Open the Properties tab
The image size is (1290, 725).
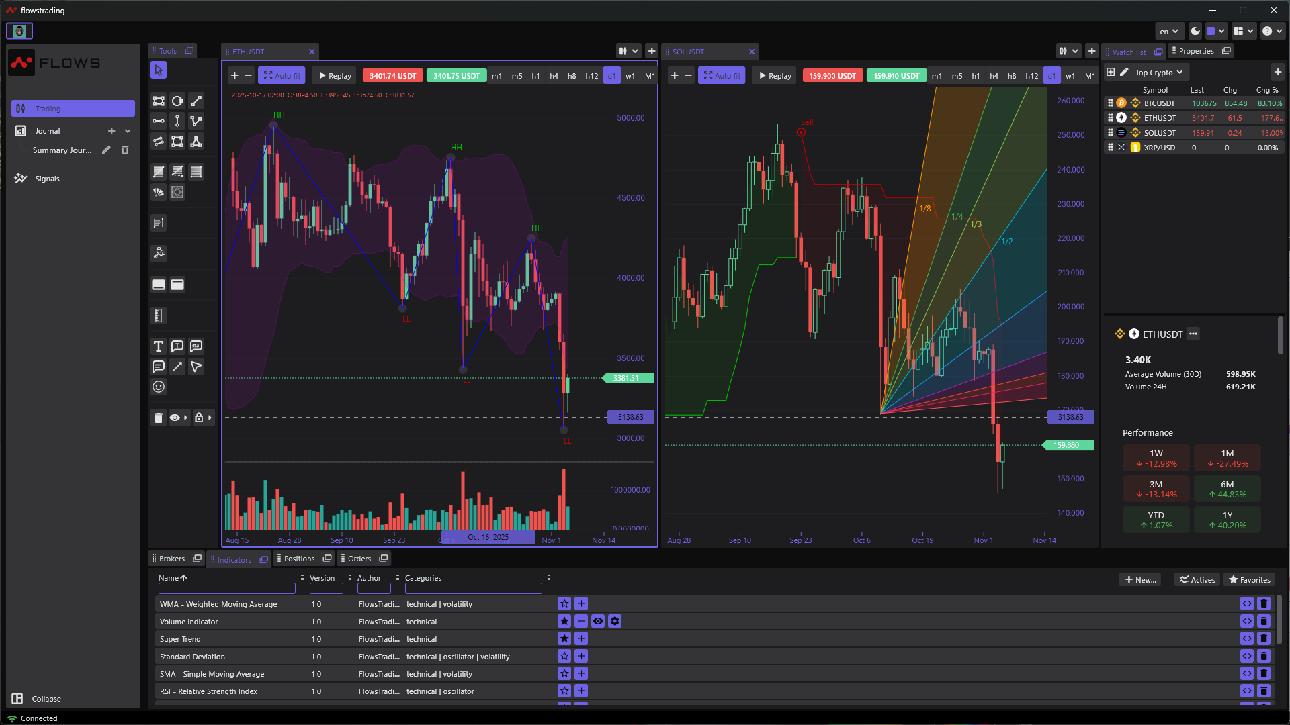coord(1196,51)
